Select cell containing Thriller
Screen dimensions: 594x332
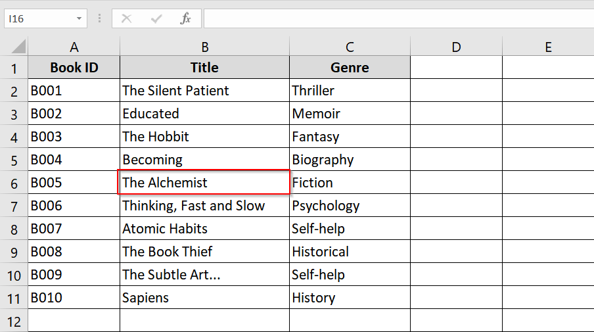(350, 91)
